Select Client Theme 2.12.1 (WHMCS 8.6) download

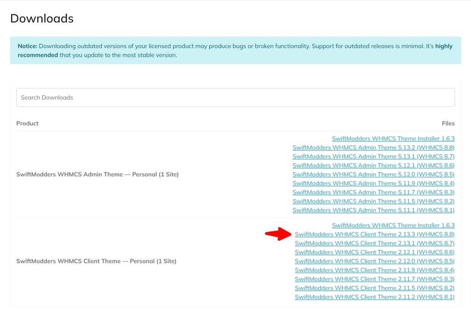pyautogui.click(x=374, y=252)
